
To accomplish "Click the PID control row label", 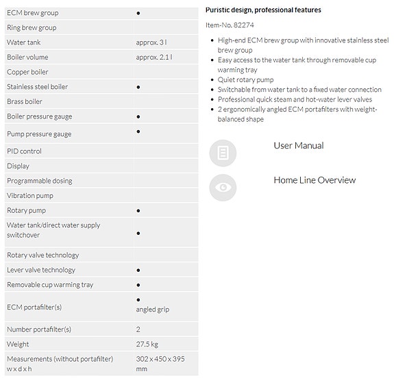I will 24,151.
